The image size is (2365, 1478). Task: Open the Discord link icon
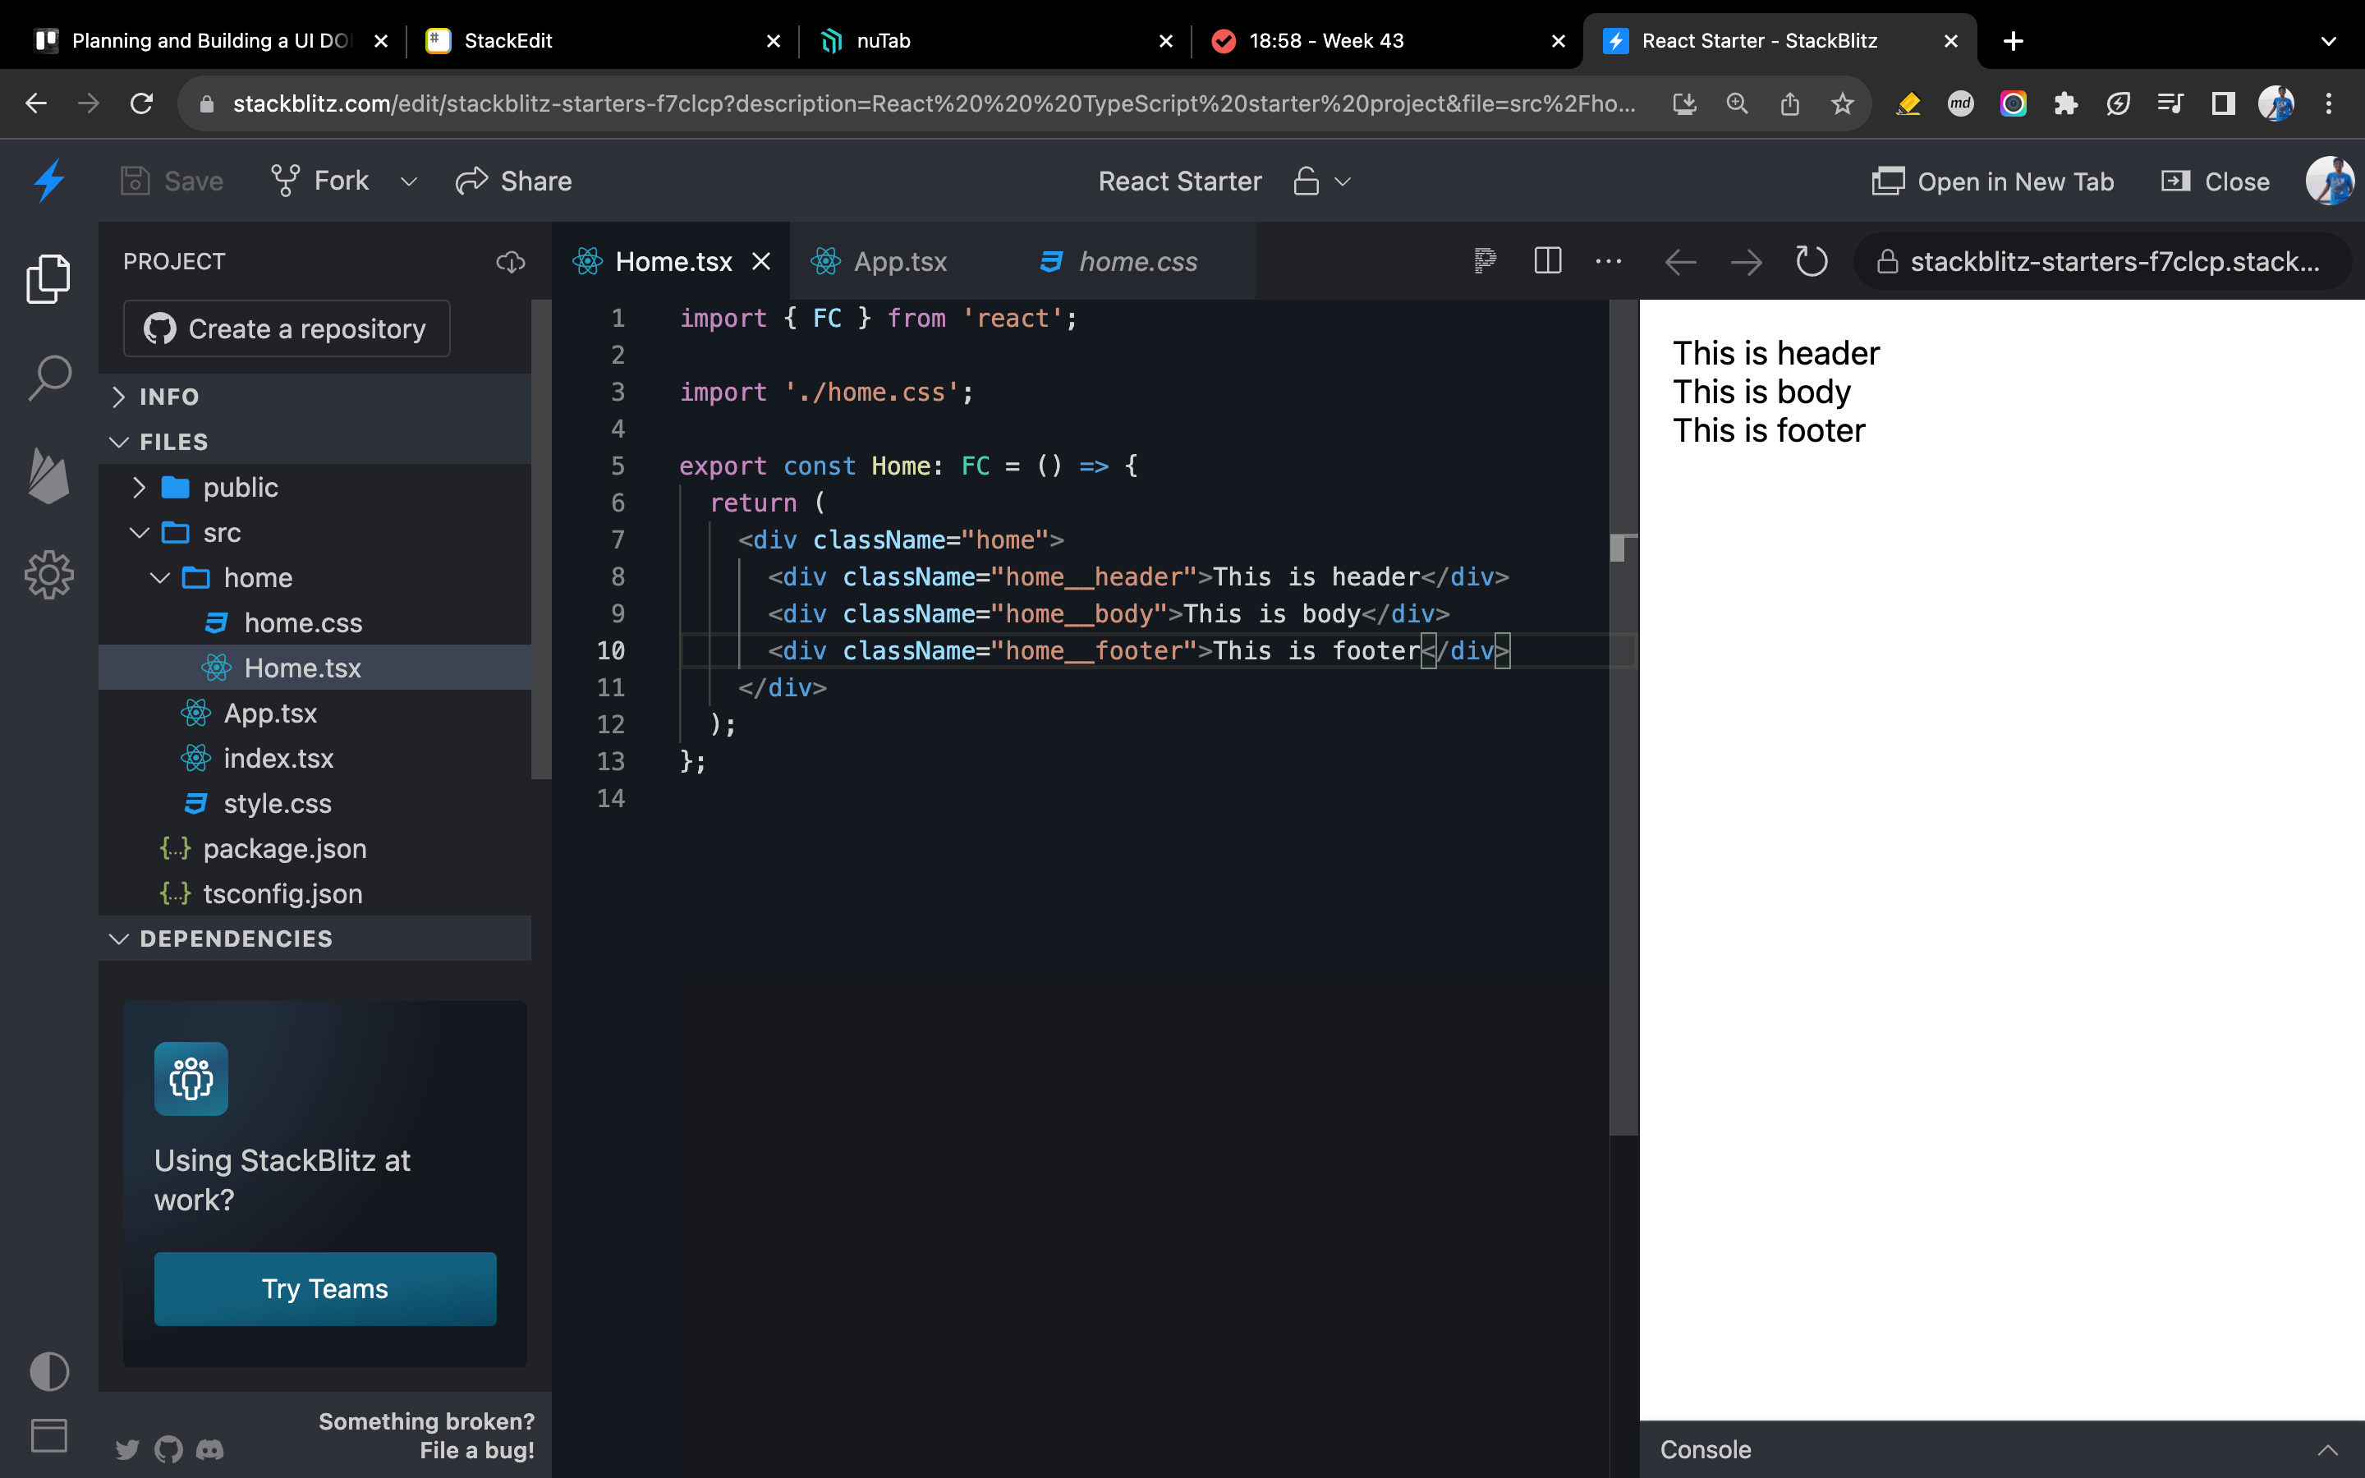[210, 1448]
